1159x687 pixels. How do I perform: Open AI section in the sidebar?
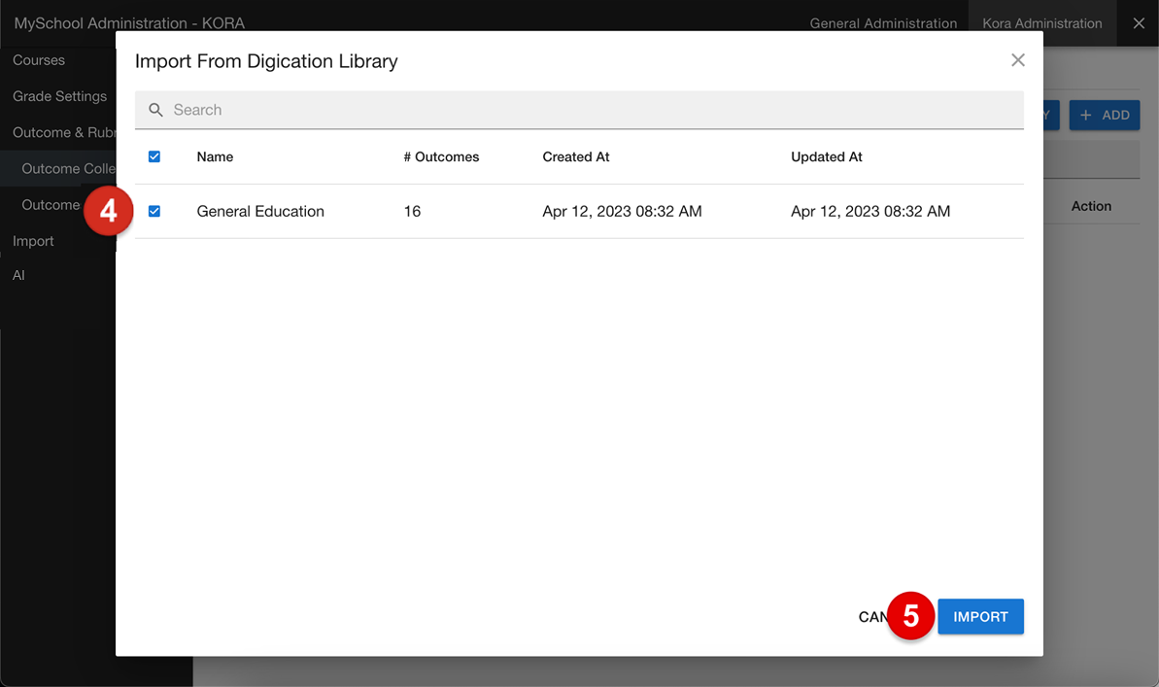[18, 275]
